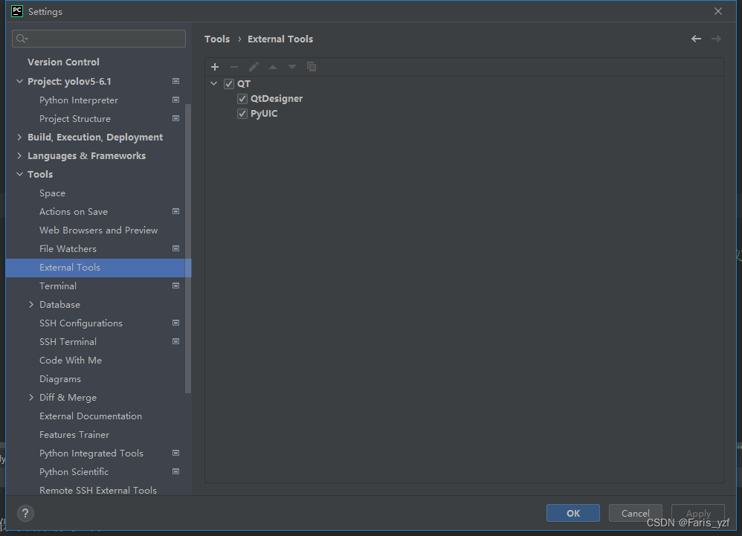This screenshot has width=742, height=536.
Task: Open External Documentation settings
Action: [x=91, y=416]
